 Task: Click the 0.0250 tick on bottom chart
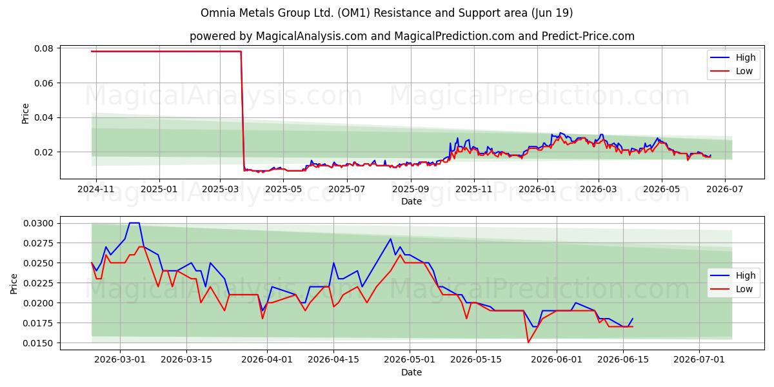click(x=38, y=263)
